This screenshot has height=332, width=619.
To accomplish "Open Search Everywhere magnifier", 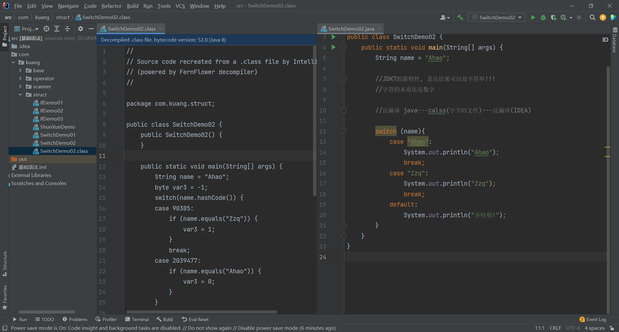I will click(592, 17).
